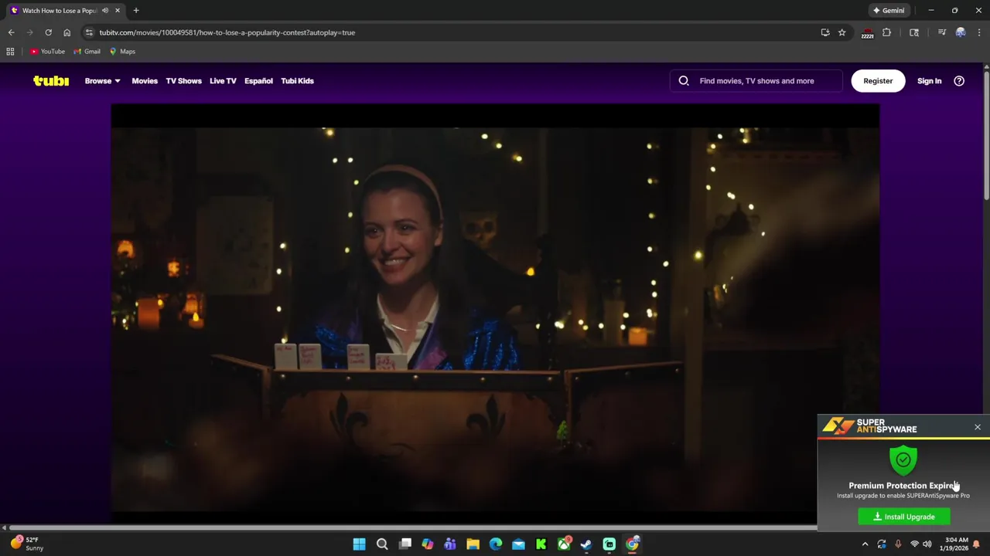990x556 pixels.
Task: Open File Explorer from taskbar
Action: pos(473,544)
